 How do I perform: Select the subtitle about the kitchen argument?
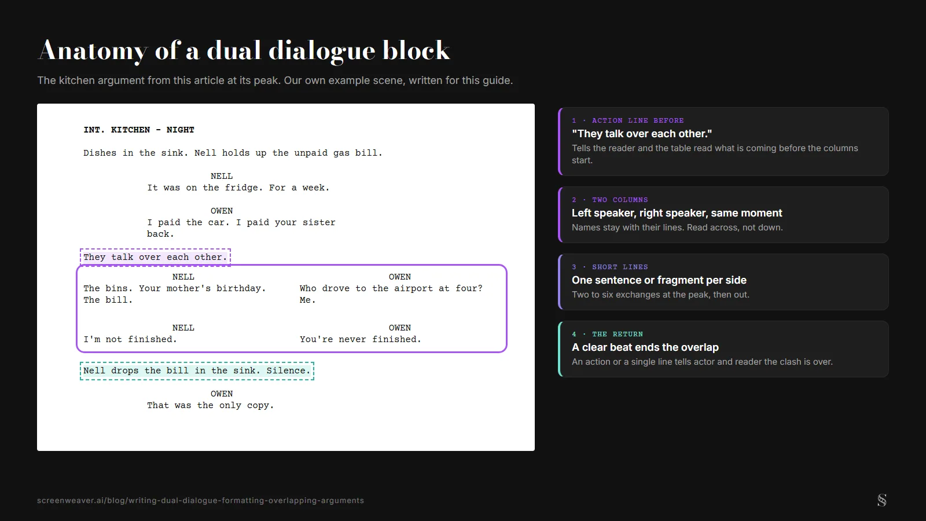click(x=275, y=80)
